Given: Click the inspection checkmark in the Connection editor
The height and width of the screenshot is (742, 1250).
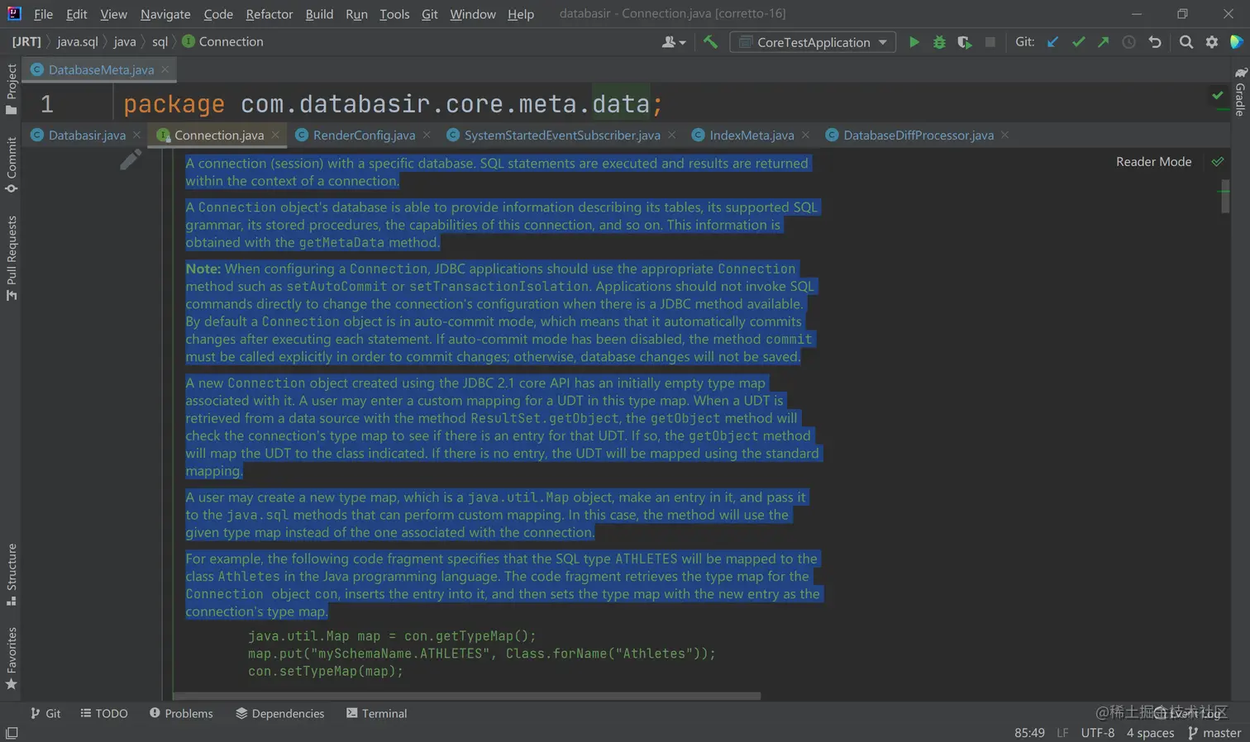Looking at the screenshot, I should coord(1218,162).
